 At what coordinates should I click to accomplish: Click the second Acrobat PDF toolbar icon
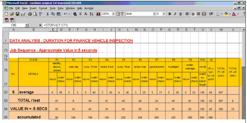12,20
